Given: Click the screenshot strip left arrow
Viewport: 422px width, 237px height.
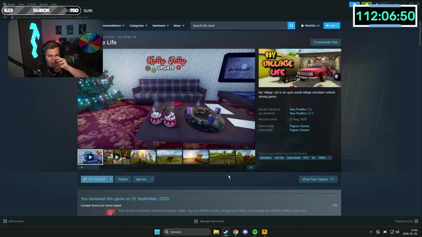Looking at the screenshot, I should [82, 167].
